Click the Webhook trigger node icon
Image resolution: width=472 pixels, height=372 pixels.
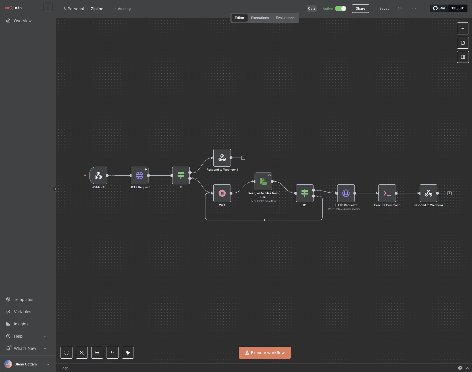click(98, 175)
